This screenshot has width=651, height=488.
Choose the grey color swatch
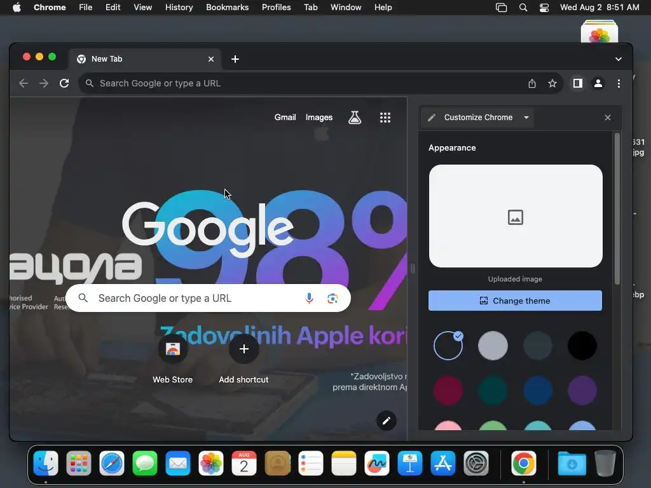(493, 346)
